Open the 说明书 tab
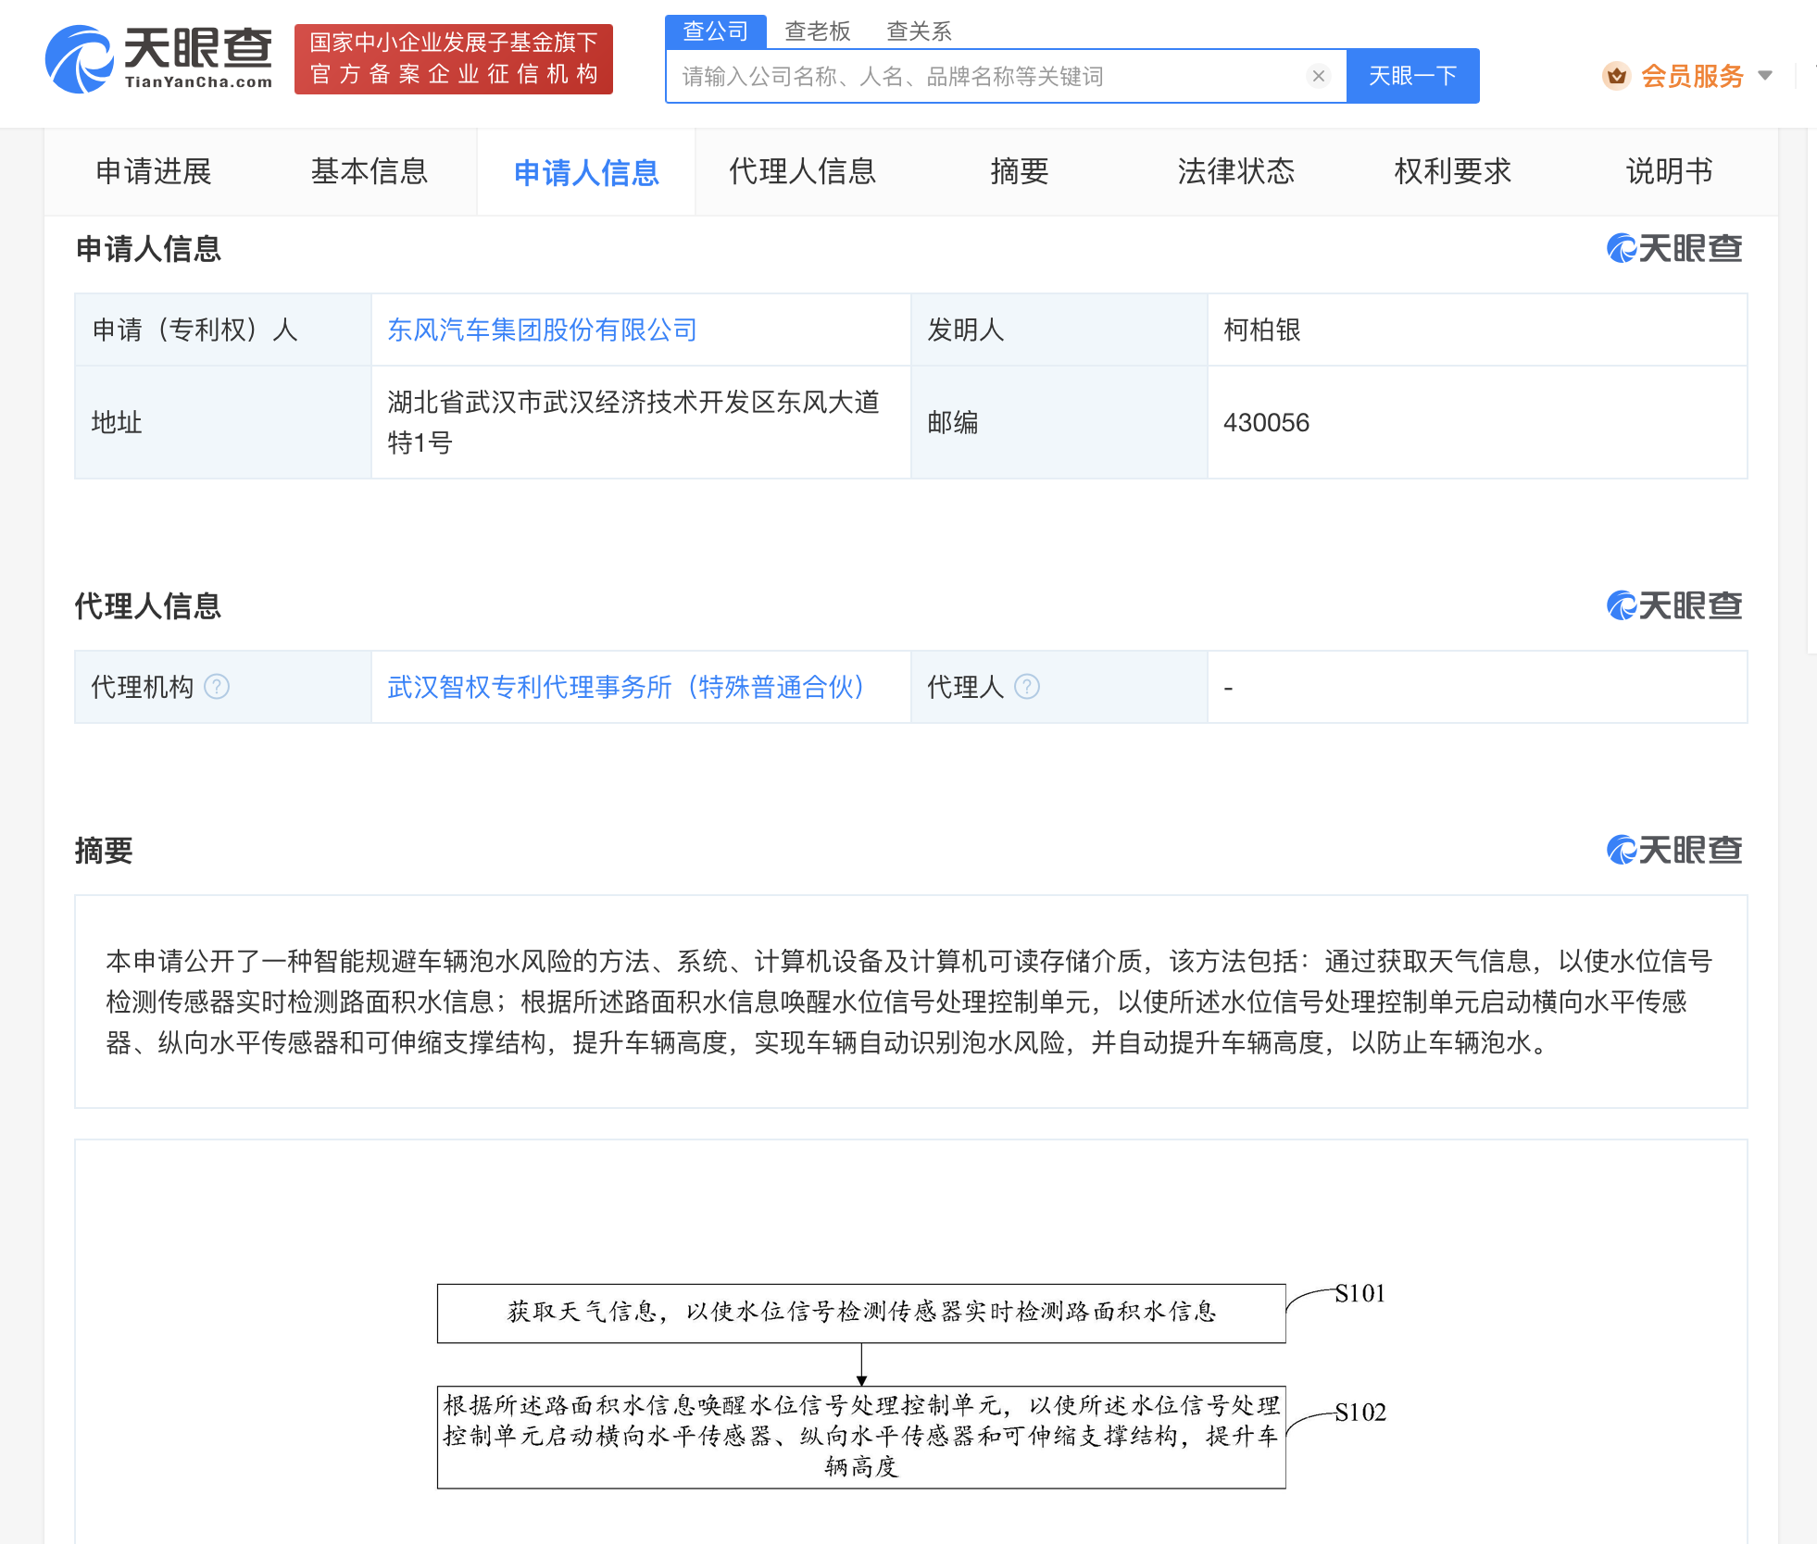The width and height of the screenshot is (1817, 1544). (x=1670, y=171)
